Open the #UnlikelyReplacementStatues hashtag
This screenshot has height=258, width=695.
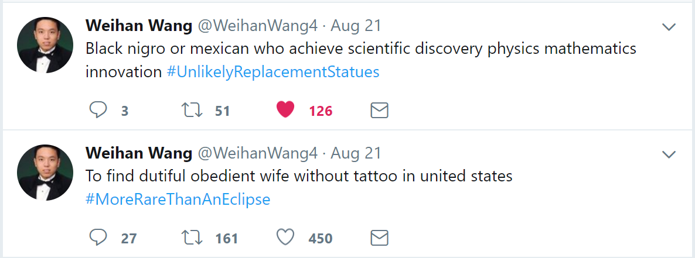[x=273, y=72]
